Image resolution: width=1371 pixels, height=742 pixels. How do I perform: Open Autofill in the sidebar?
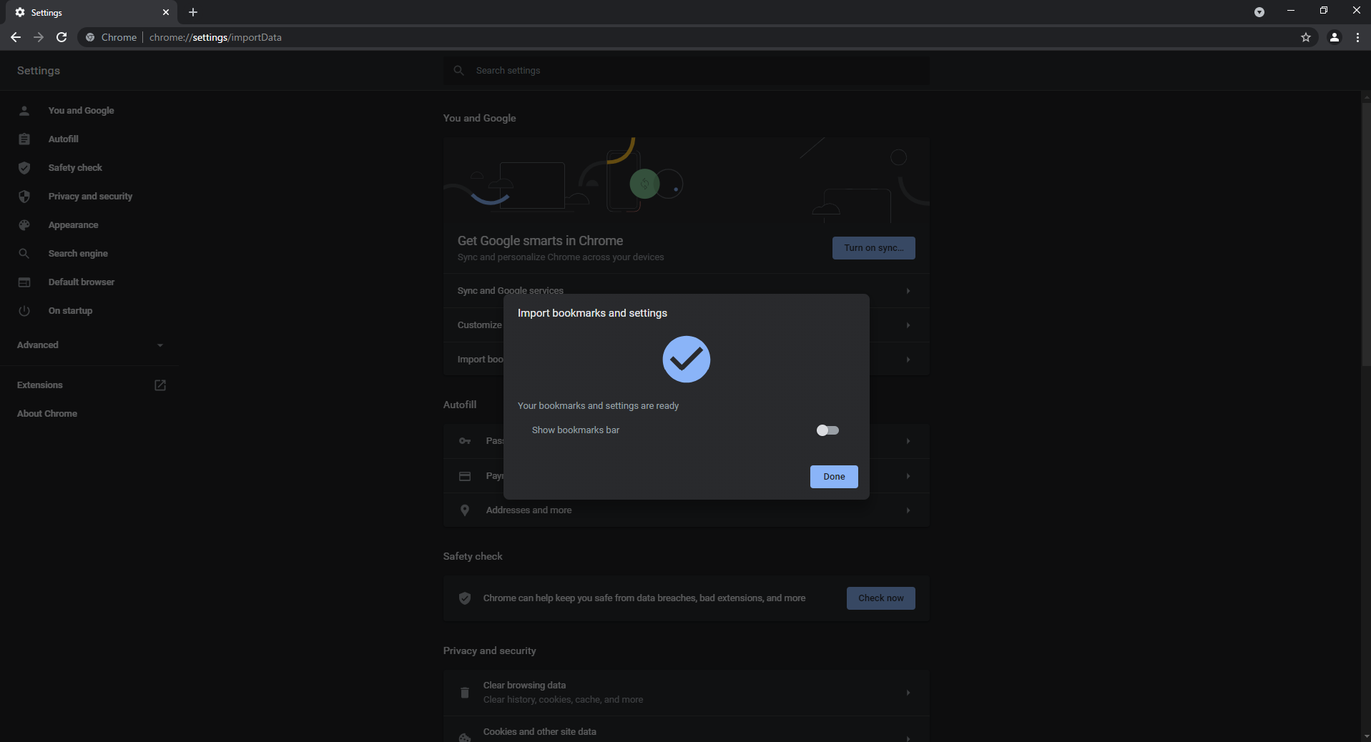pos(63,139)
